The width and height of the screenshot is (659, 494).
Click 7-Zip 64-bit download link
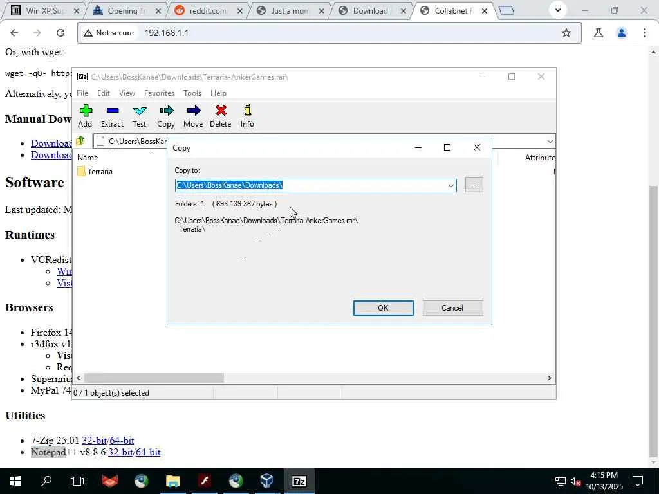[x=122, y=441]
